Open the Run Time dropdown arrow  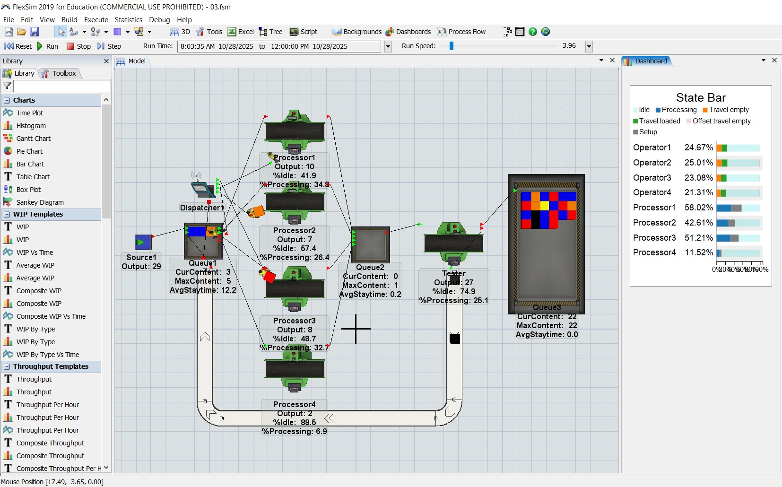point(388,46)
